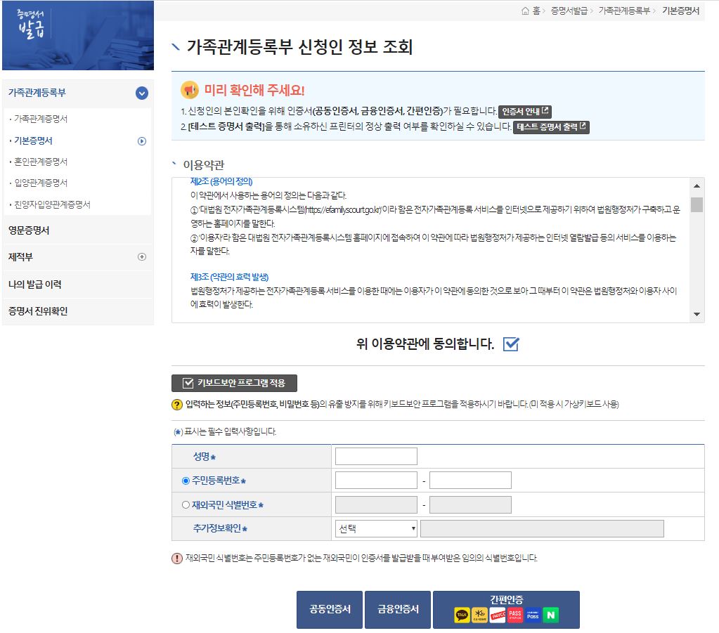Select the 재외국민 식별번호 radio button
Viewport: 719px width, 633px height.
[182, 504]
